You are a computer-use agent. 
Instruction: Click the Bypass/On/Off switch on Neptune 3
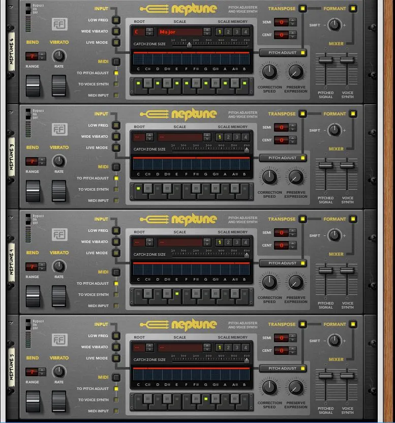(x=28, y=114)
